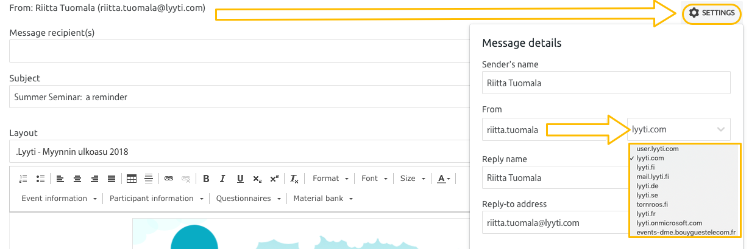Screen dimensions: 749x249
Task: Center align the text
Action: pos(77,179)
